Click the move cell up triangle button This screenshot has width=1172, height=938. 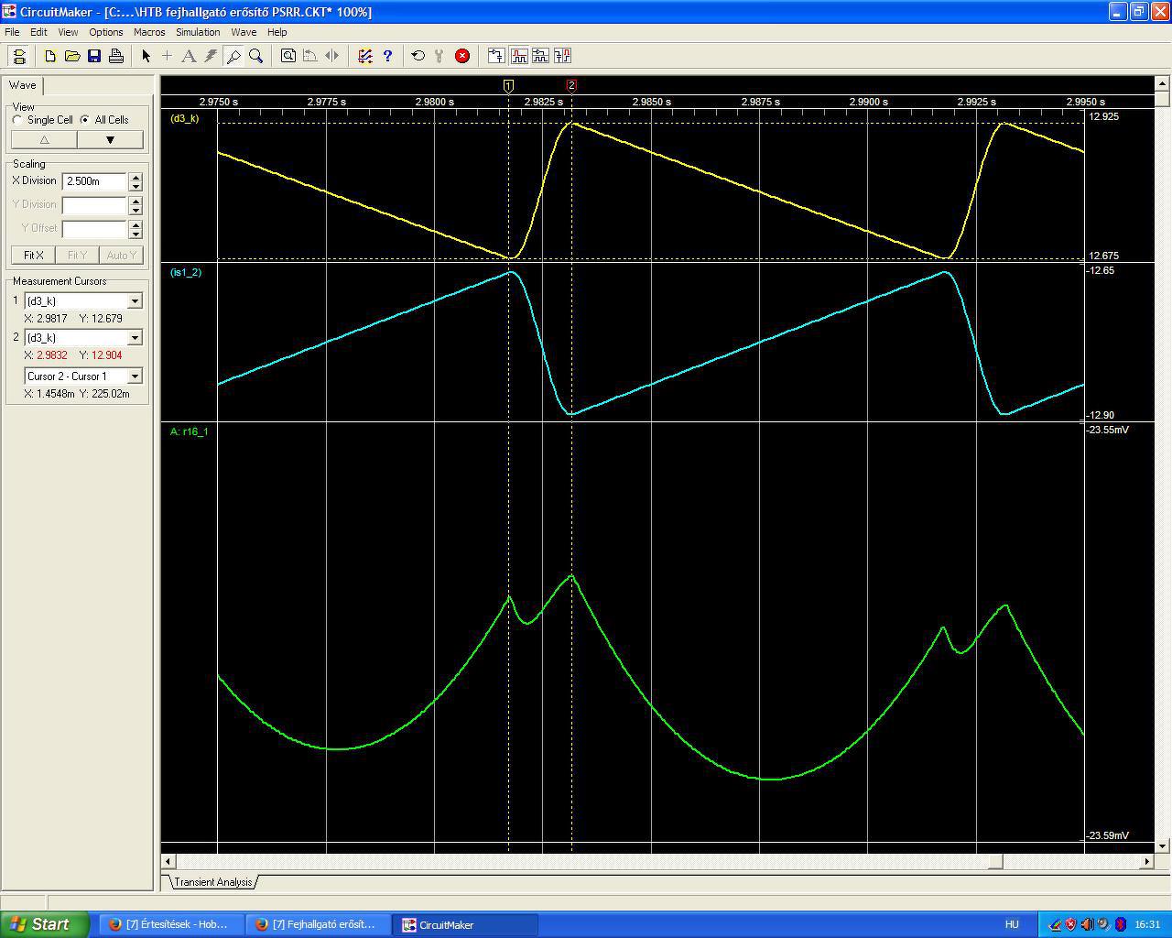44,140
